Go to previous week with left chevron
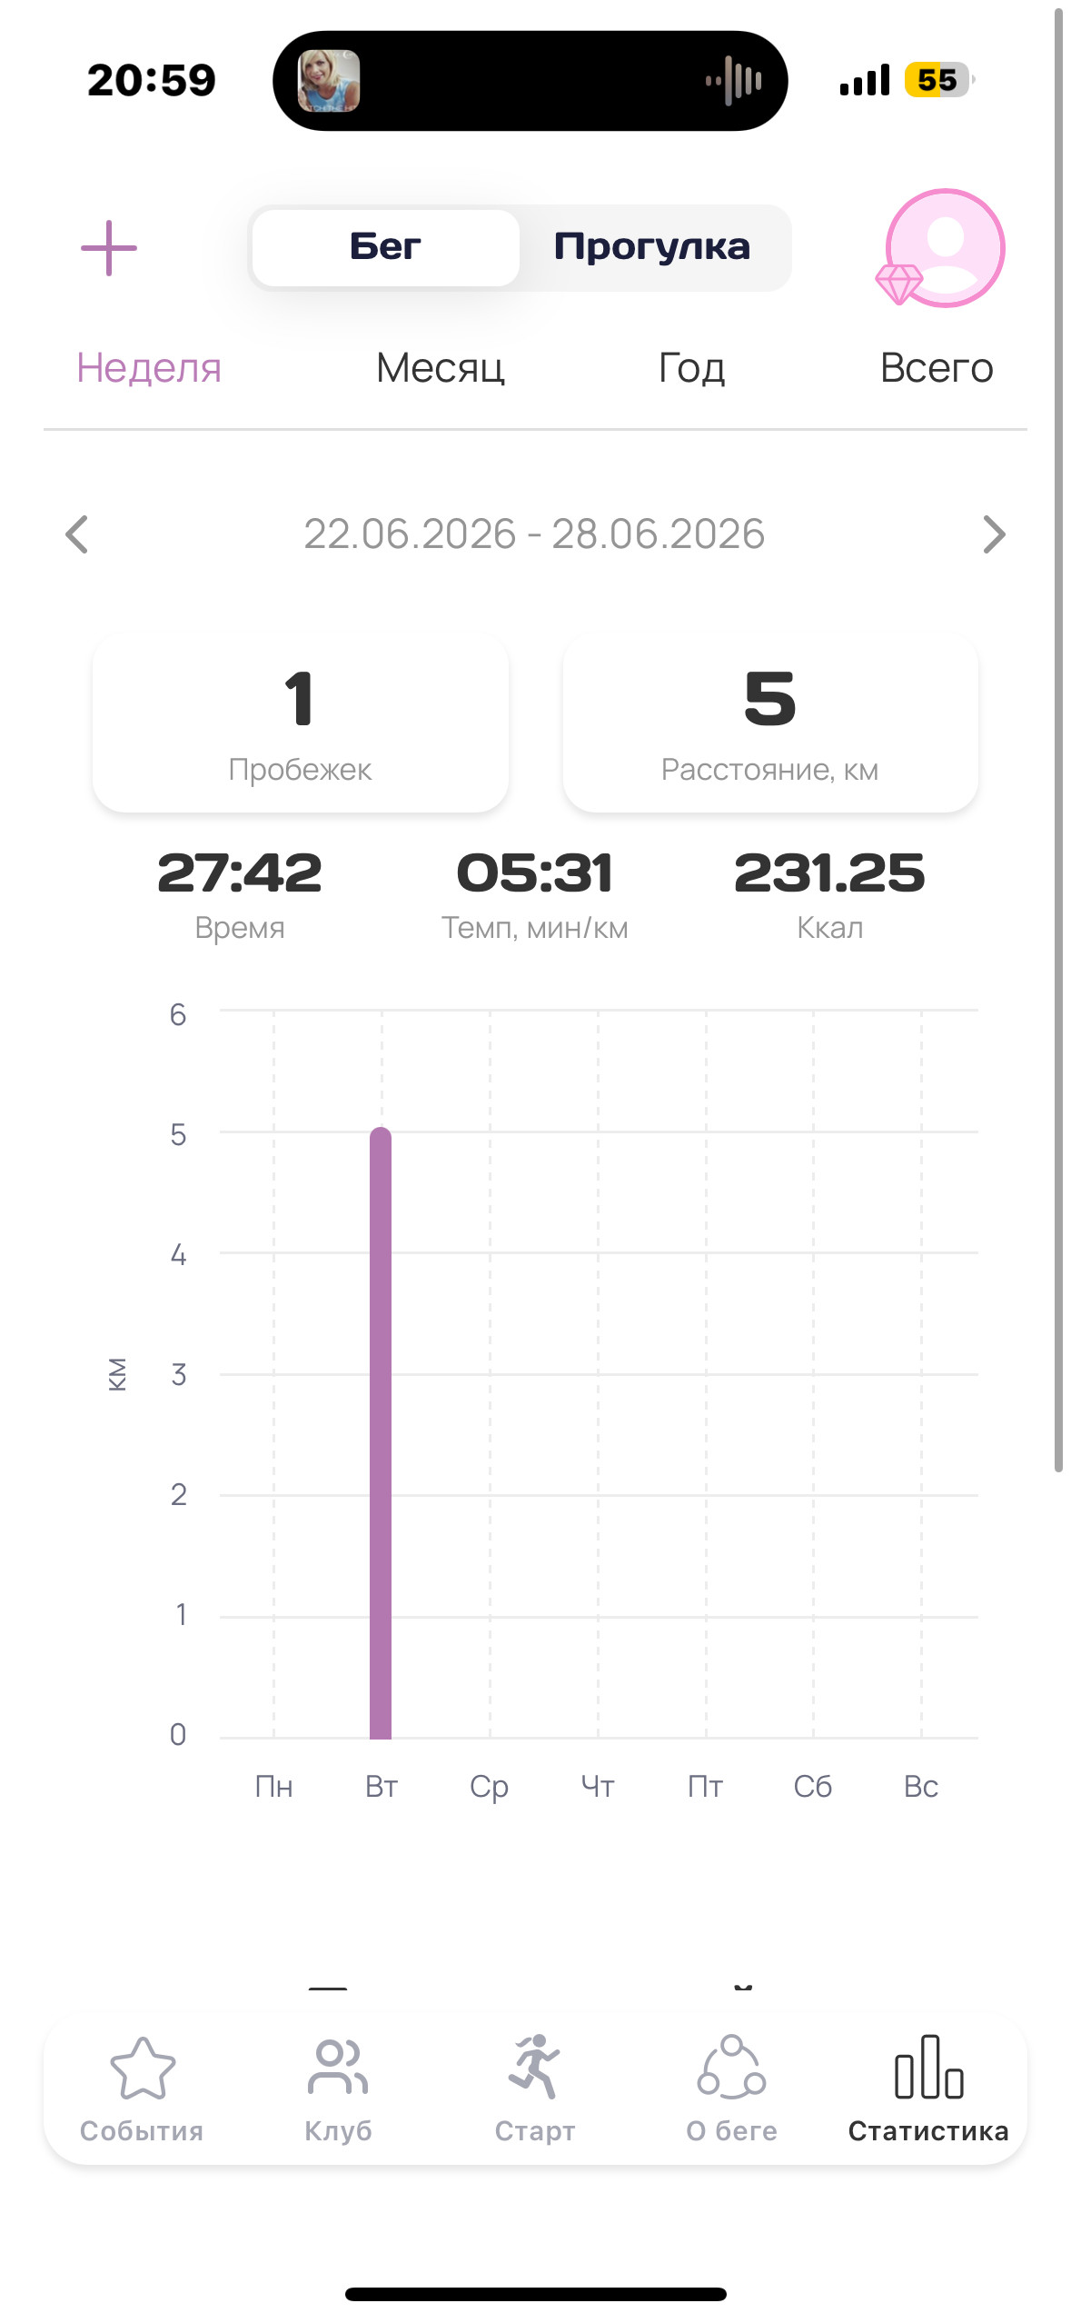 [77, 534]
